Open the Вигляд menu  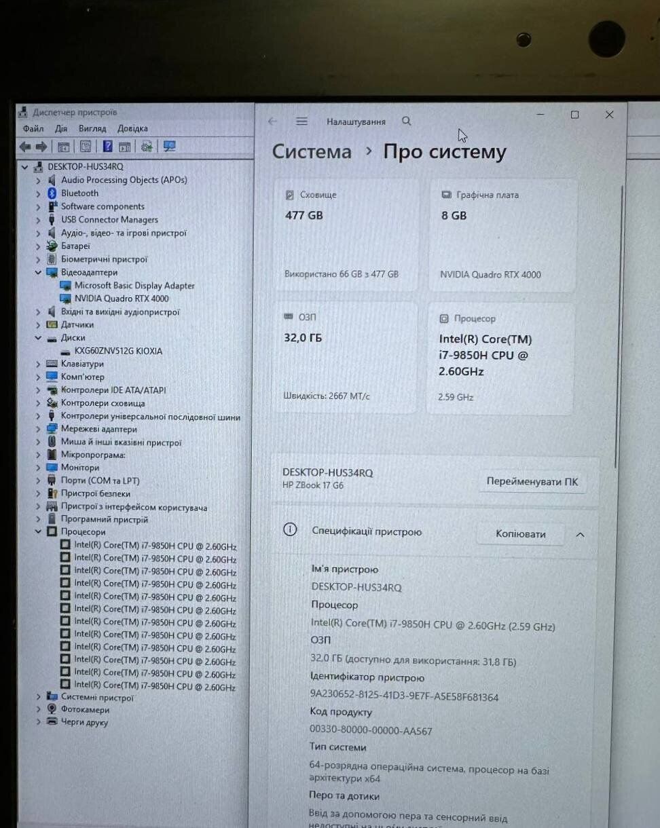(x=92, y=129)
